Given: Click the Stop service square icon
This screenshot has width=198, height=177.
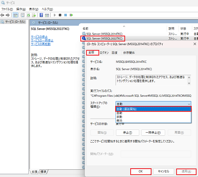Looking at the screenshot, I should tap(60, 15).
